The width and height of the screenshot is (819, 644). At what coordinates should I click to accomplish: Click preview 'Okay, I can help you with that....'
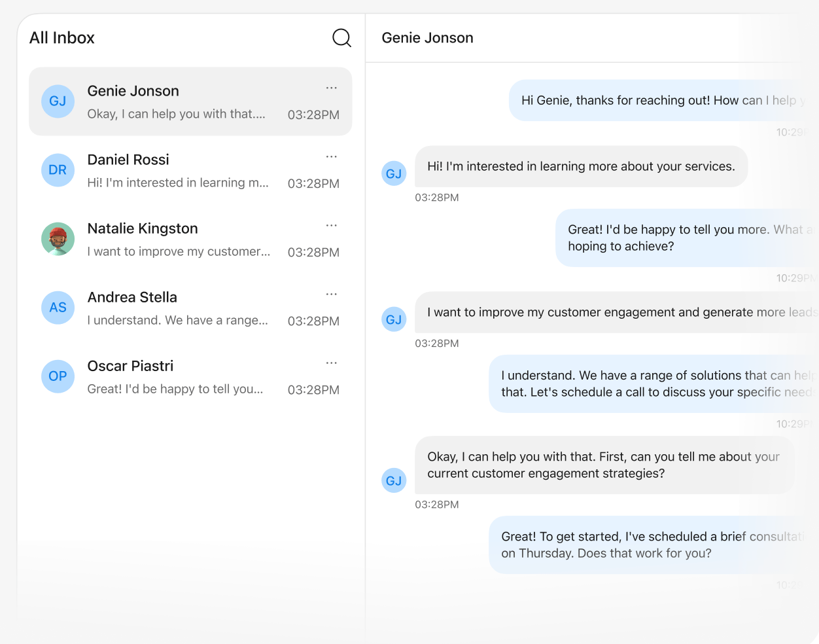pos(177,114)
